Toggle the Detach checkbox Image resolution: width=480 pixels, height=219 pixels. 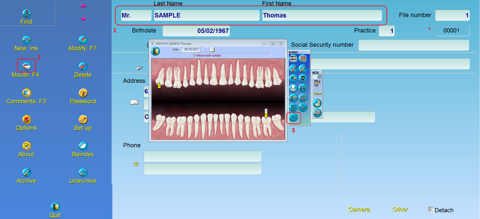(x=431, y=210)
